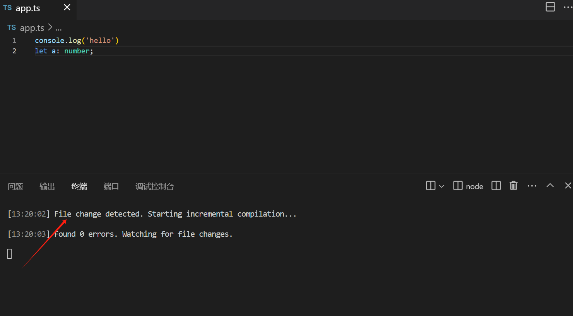Open editor More Actions menu
The width and height of the screenshot is (573, 316).
pos(568,7)
